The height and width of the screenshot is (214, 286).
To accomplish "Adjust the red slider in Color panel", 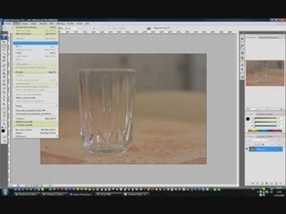I will click(266, 118).
